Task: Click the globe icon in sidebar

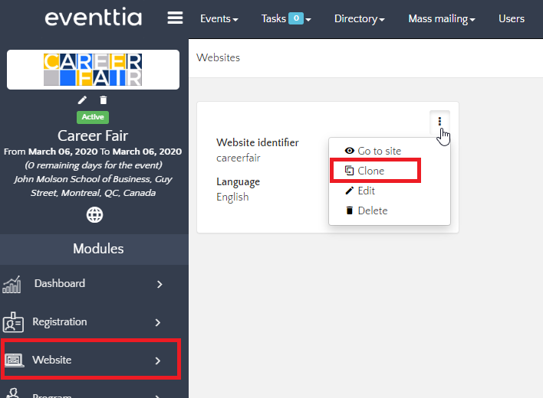Action: 94,215
